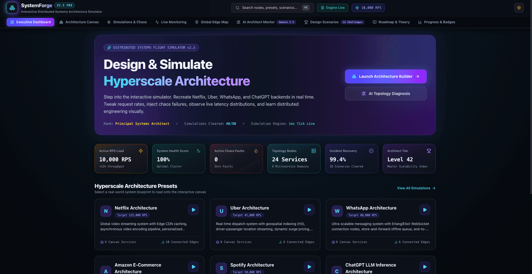Click the pulse icon on System Health Score
This screenshot has width=532, height=274.
[198, 151]
